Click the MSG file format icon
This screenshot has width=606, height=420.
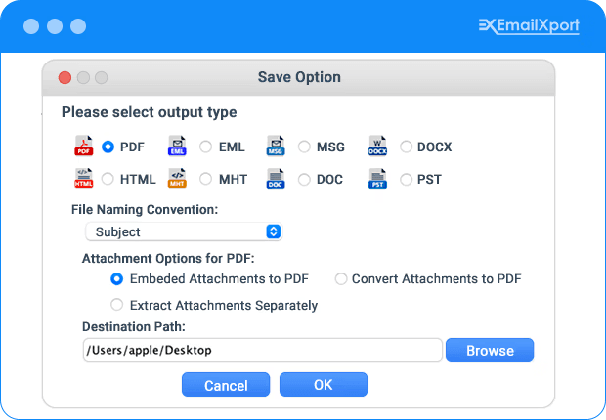tap(276, 146)
